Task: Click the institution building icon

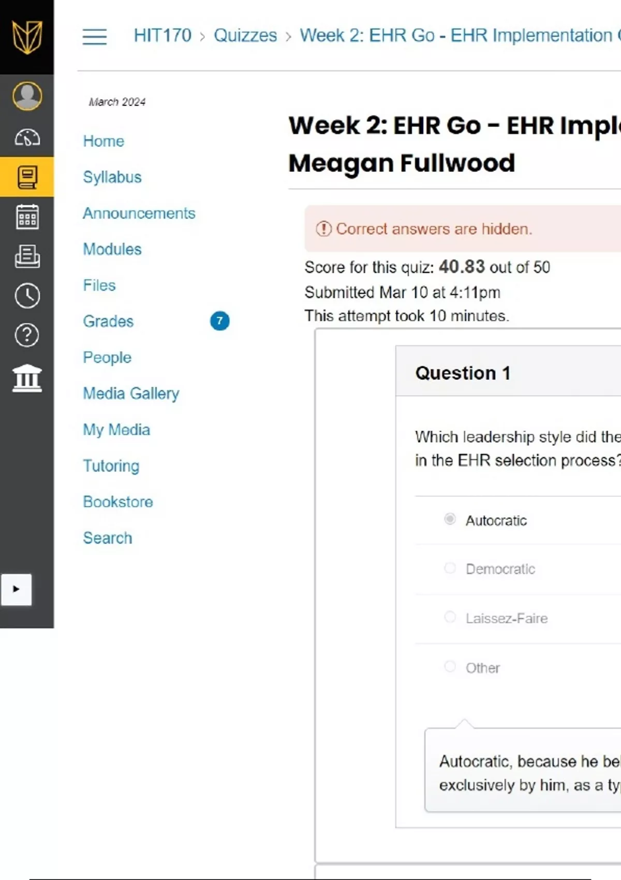Action: point(27,378)
